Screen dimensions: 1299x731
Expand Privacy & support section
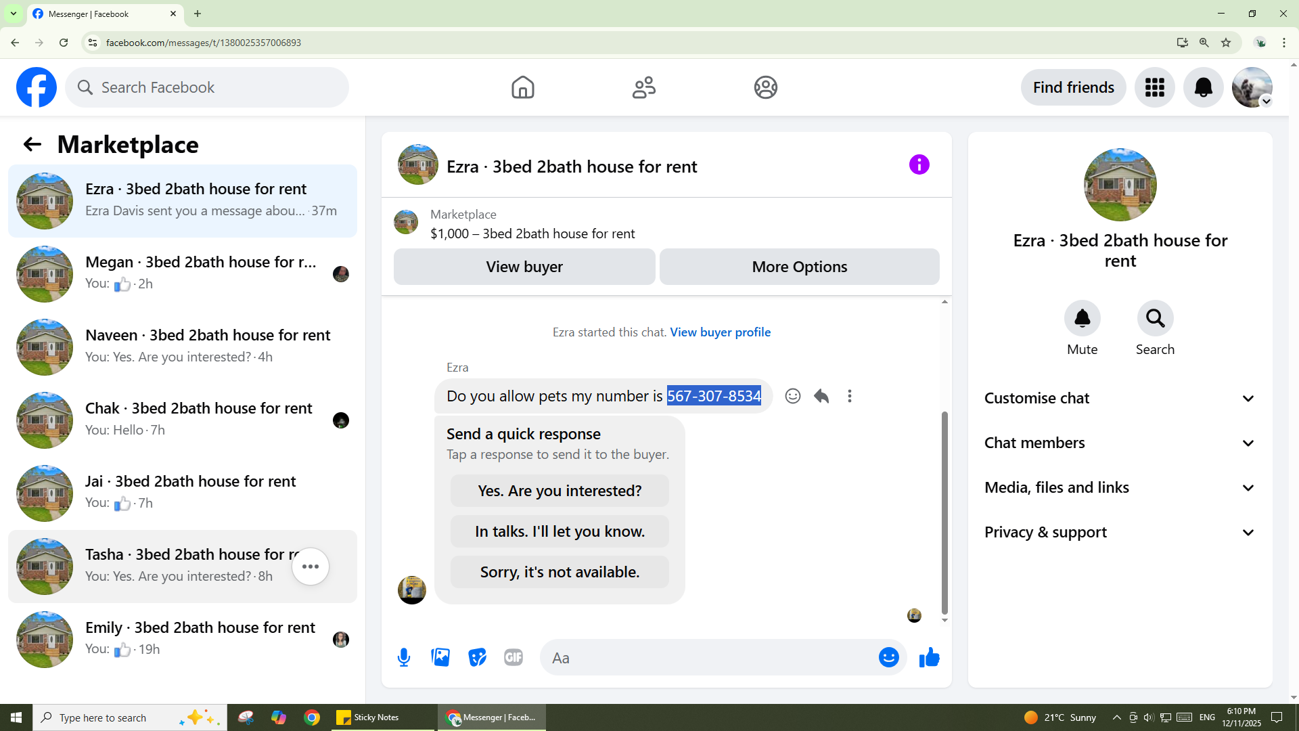(1120, 532)
